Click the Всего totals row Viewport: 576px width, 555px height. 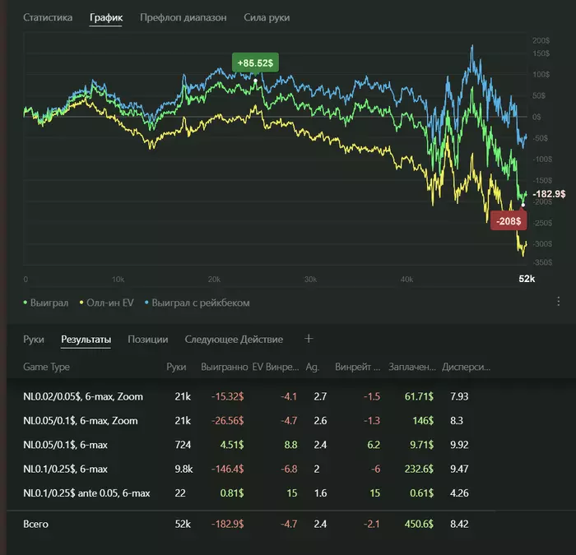point(36,523)
